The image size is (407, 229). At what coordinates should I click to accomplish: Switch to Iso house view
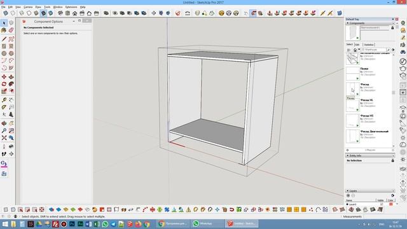coord(60,13)
